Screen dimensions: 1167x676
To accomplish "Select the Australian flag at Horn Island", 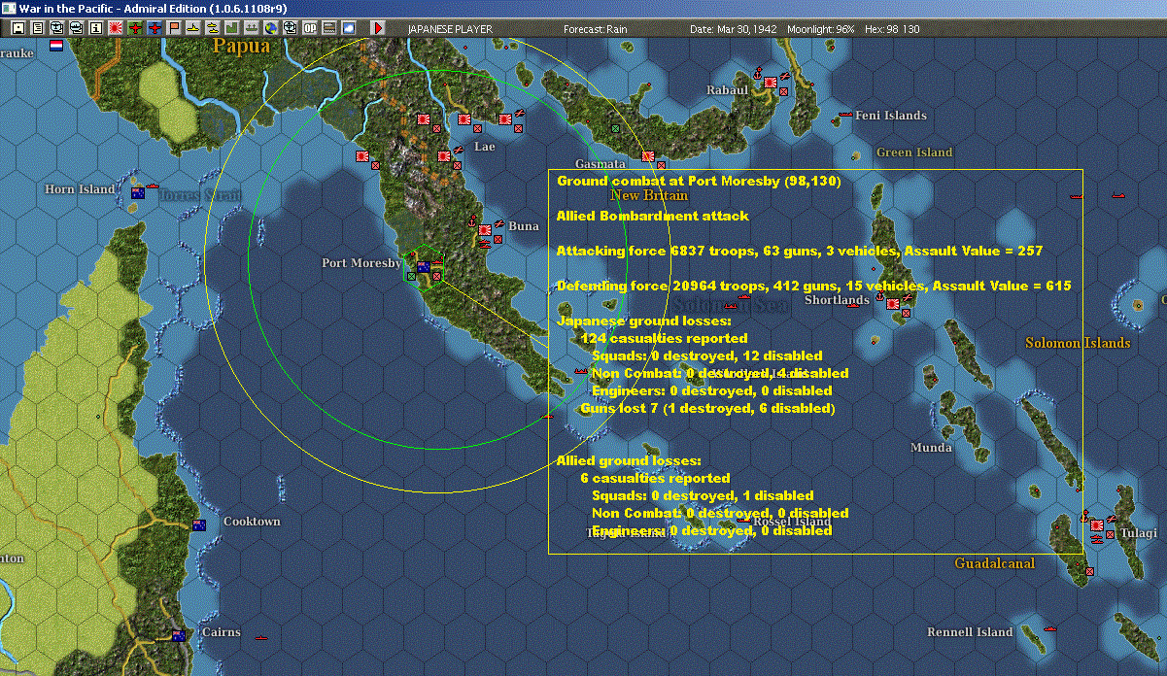I will pos(138,193).
